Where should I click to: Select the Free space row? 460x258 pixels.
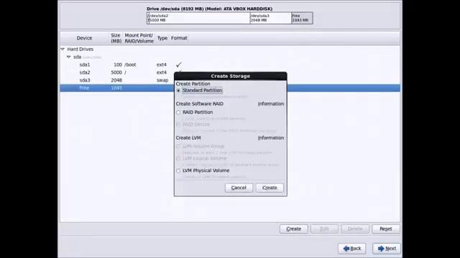pos(230,88)
